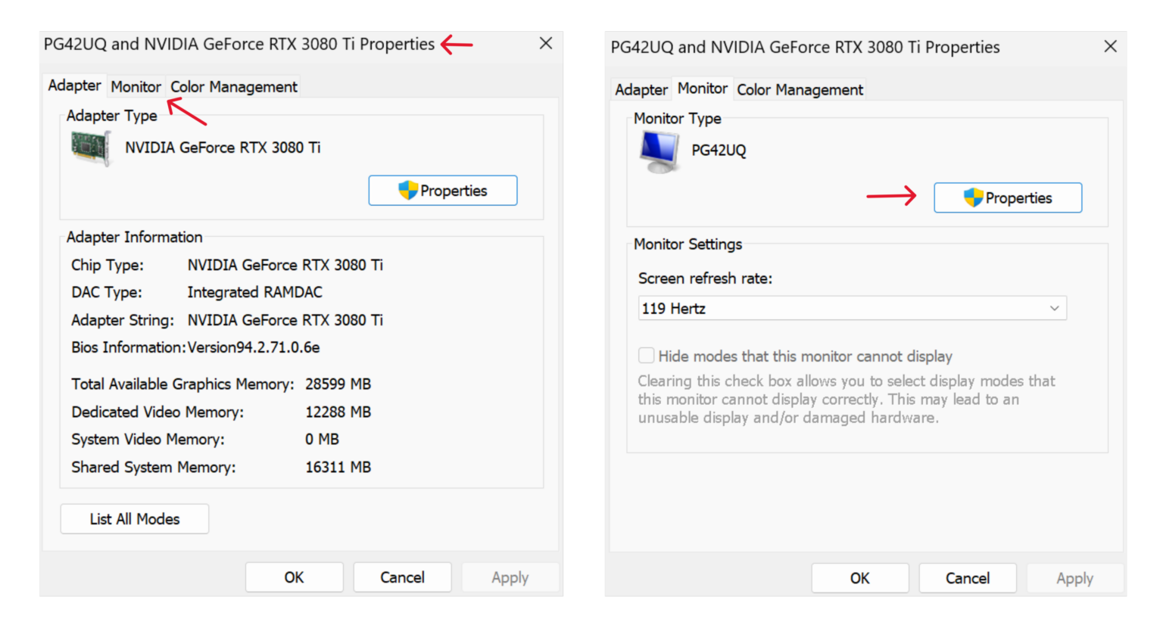Click Cancel in the right dialog
The width and height of the screenshot is (1163, 628).
tap(967, 578)
